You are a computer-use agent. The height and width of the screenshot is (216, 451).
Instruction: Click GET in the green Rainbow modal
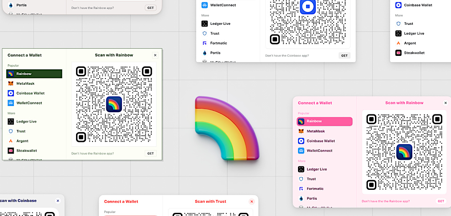(x=151, y=153)
